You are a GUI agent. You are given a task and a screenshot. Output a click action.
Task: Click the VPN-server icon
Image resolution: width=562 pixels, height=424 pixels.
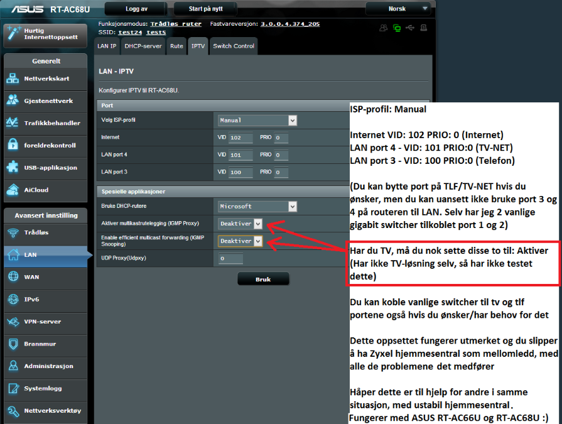[x=13, y=322]
